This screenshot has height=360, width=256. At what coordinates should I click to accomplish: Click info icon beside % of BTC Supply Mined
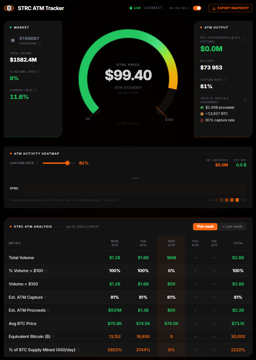click(x=78, y=350)
